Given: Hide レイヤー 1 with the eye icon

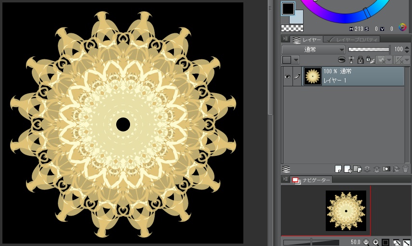Looking at the screenshot, I should [x=287, y=76].
